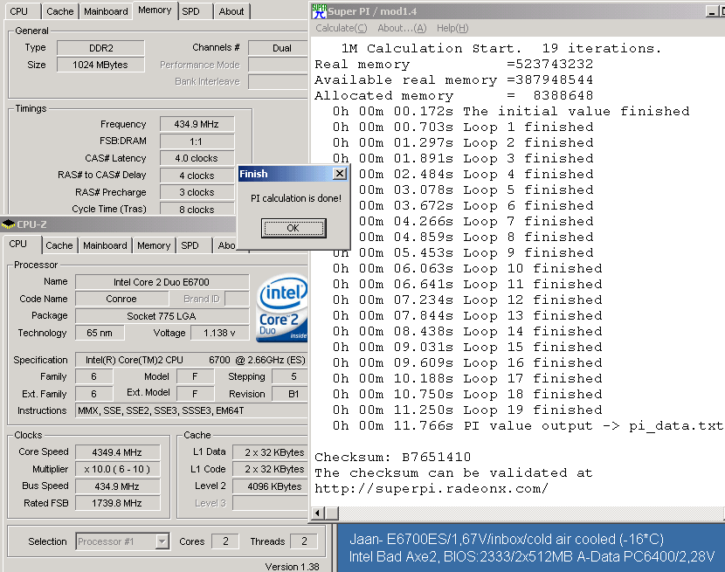This screenshot has width=725, height=572.
Task: Click the Loop 10 finished line
Action: (x=467, y=269)
